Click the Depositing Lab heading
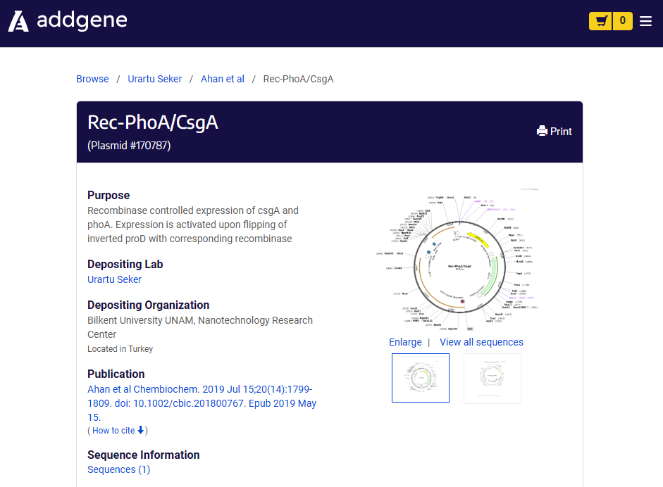The width and height of the screenshot is (663, 487). point(125,264)
